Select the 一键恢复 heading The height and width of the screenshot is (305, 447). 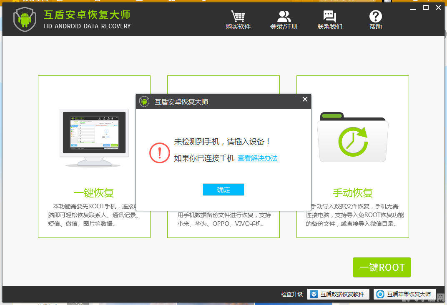[x=94, y=193]
